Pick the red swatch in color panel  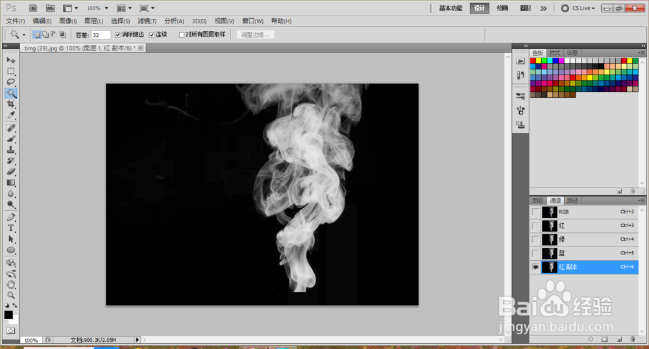pyautogui.click(x=533, y=61)
